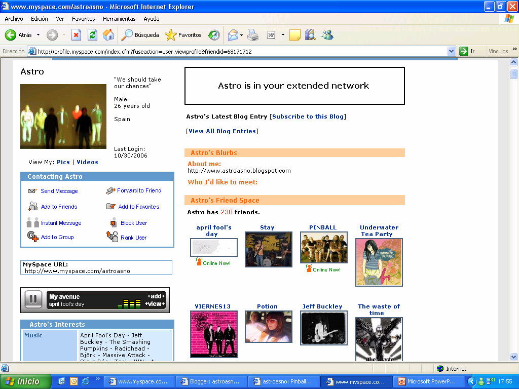Click the Mail envelope icon
Viewport: 519px width, 389px height.
(233, 35)
